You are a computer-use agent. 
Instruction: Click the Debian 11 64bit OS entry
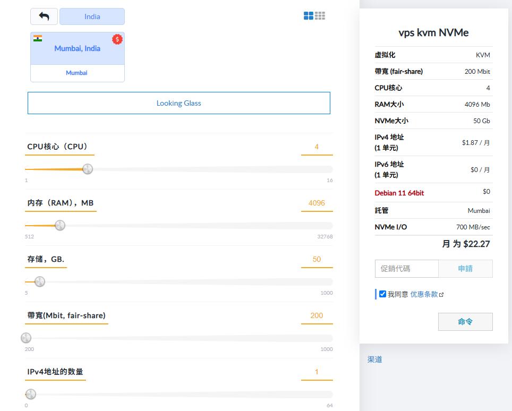tap(399, 193)
